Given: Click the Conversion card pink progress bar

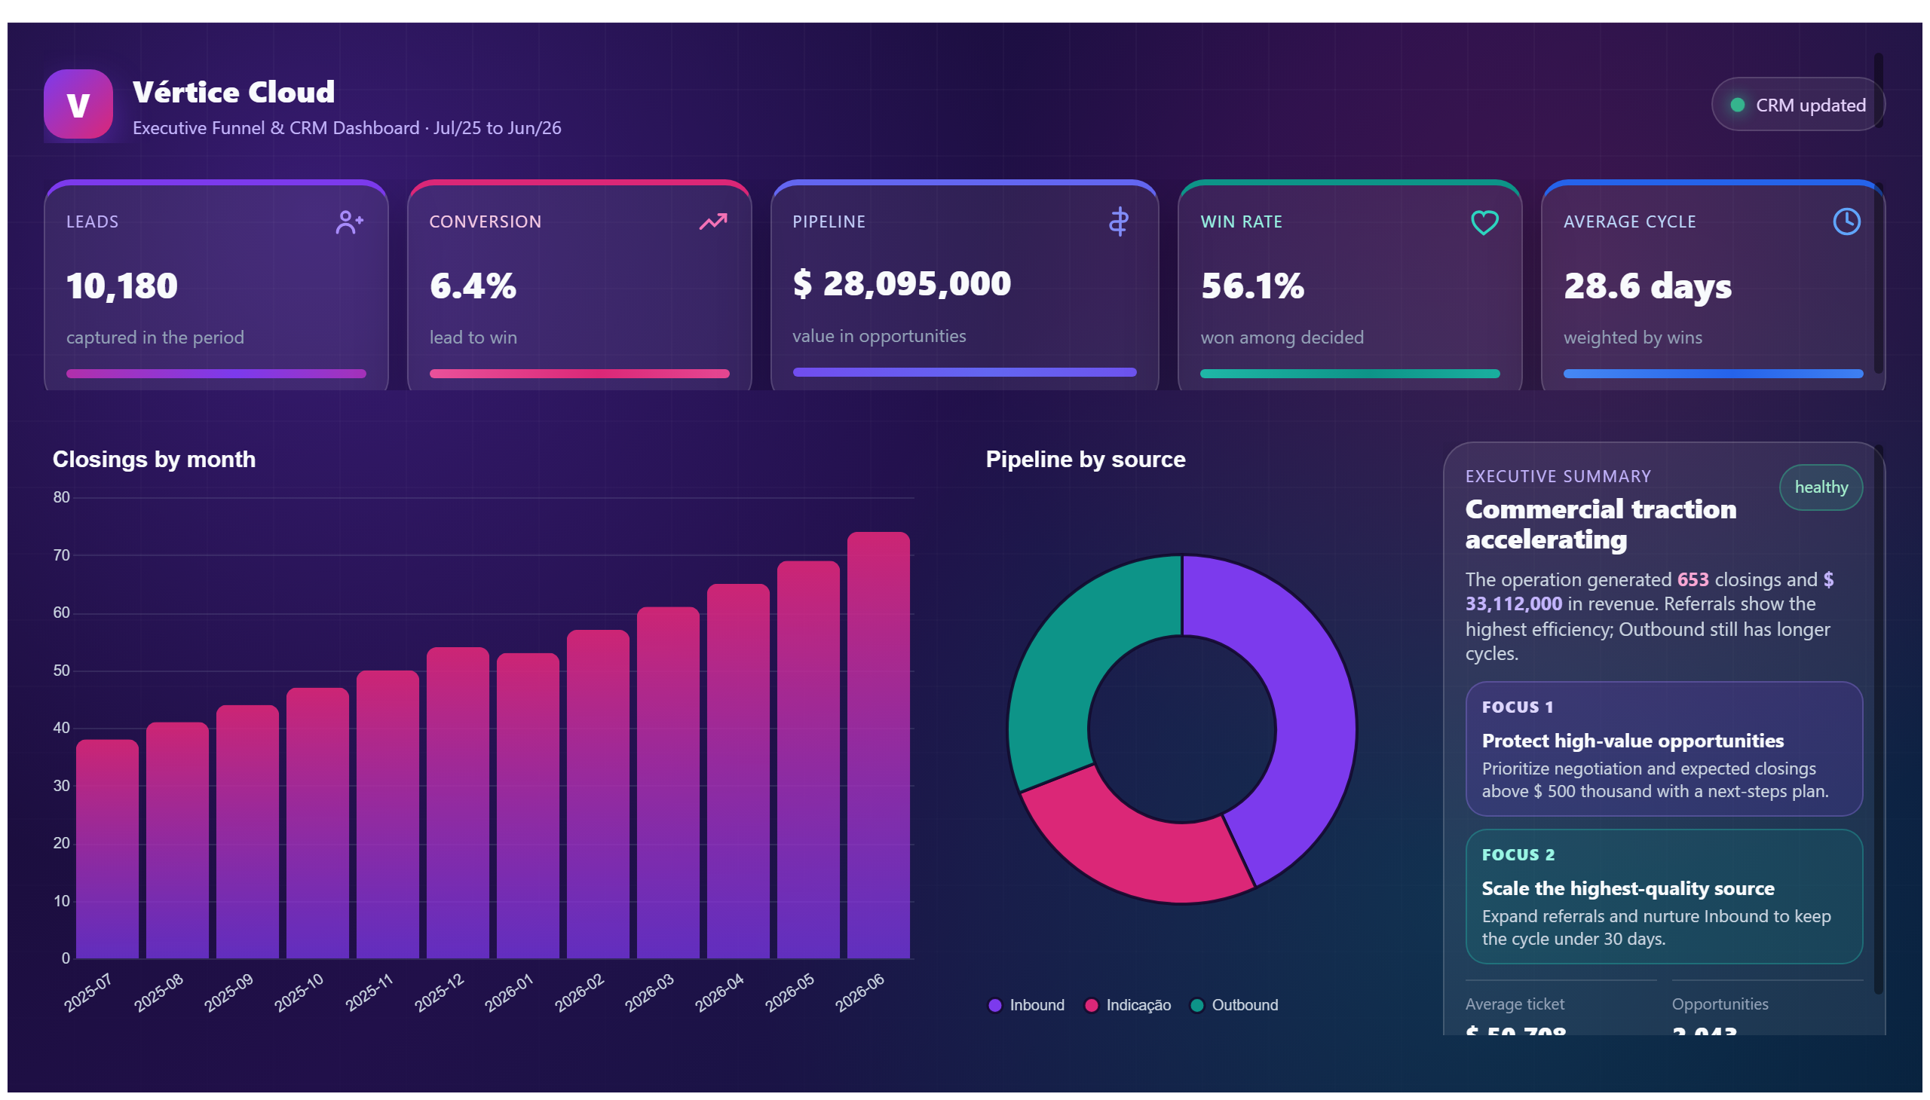Looking at the screenshot, I should 579,374.
